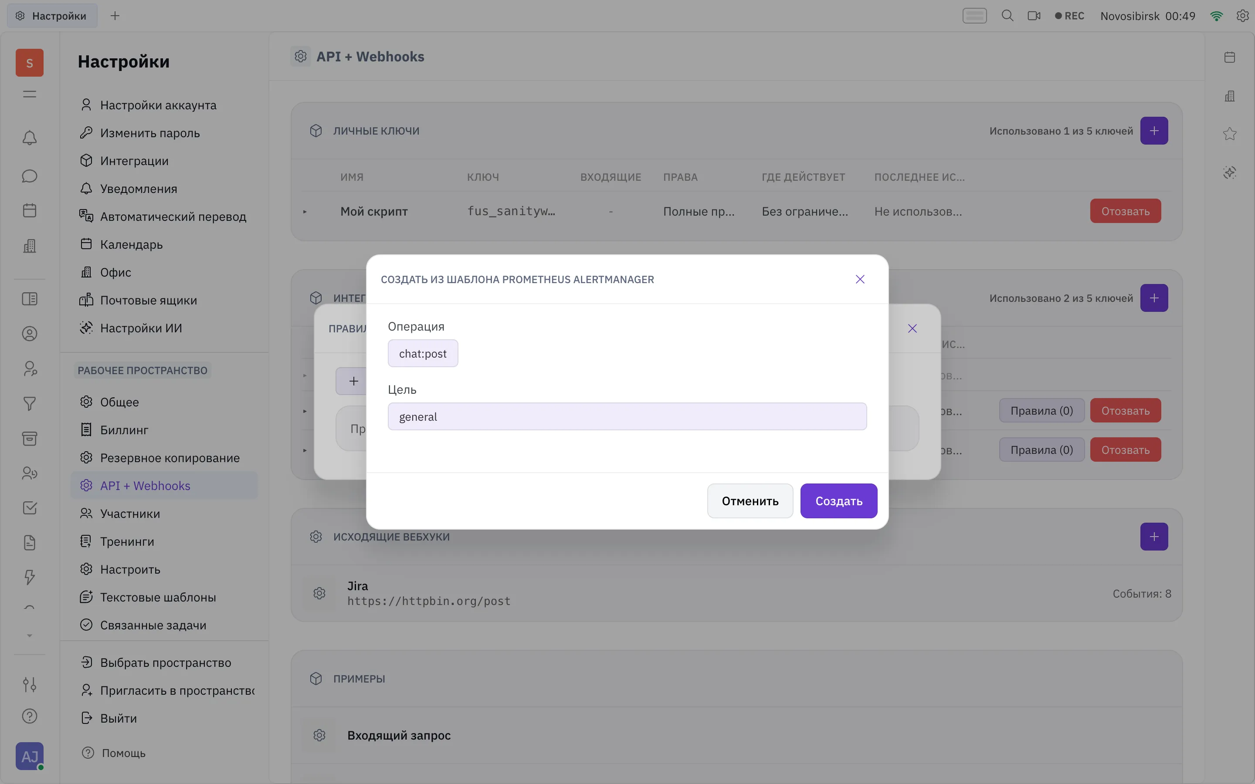1255x784 pixels.
Task: Open Помощь link
Action: pyautogui.click(x=114, y=753)
